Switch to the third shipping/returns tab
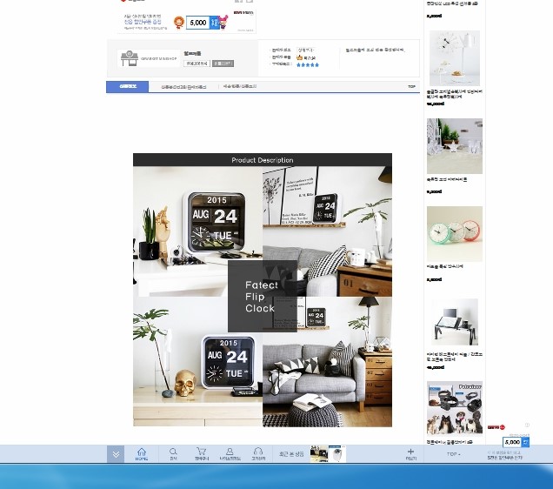 pos(240,86)
